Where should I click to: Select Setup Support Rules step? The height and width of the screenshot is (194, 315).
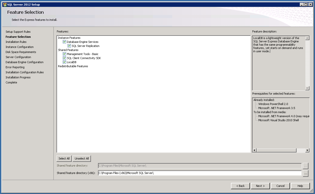click(x=18, y=32)
